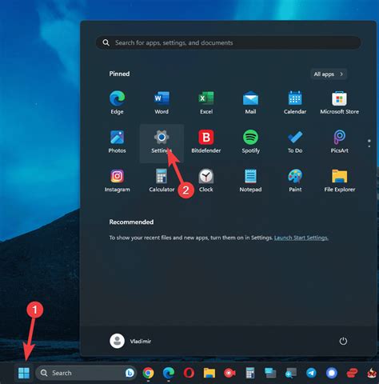Viewport: 379px width, 384px height.
Task: Launch Word from pinned apps
Action: tap(162, 102)
